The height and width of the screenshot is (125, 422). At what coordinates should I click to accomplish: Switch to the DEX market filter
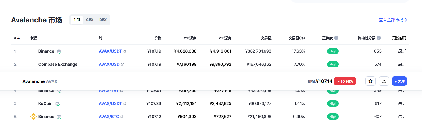pyautogui.click(x=103, y=20)
